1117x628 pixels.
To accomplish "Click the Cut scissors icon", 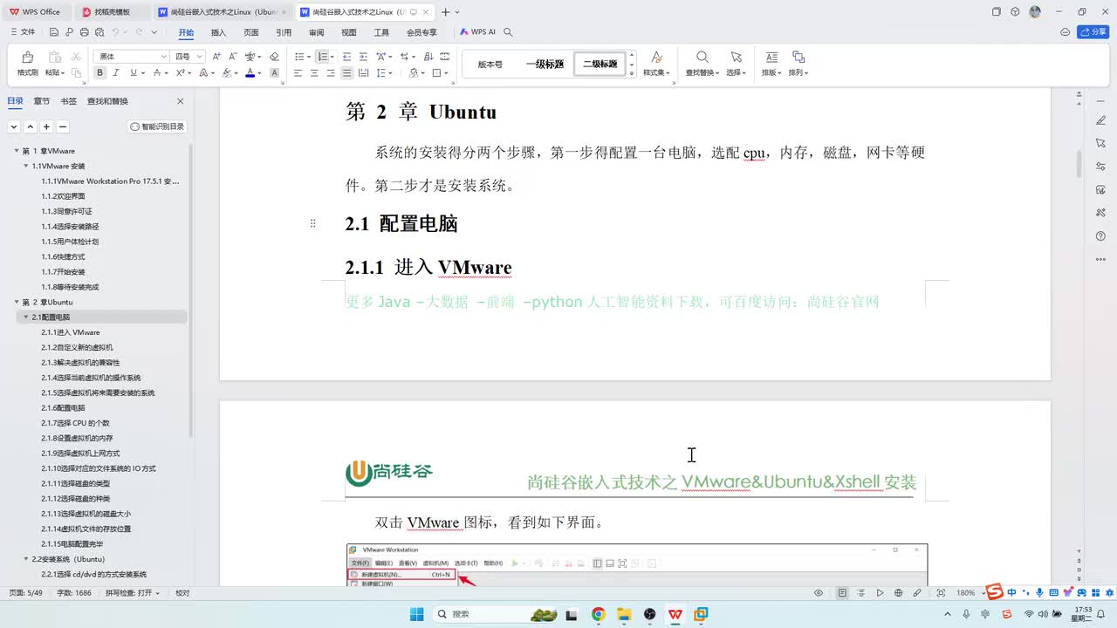I will [x=77, y=57].
